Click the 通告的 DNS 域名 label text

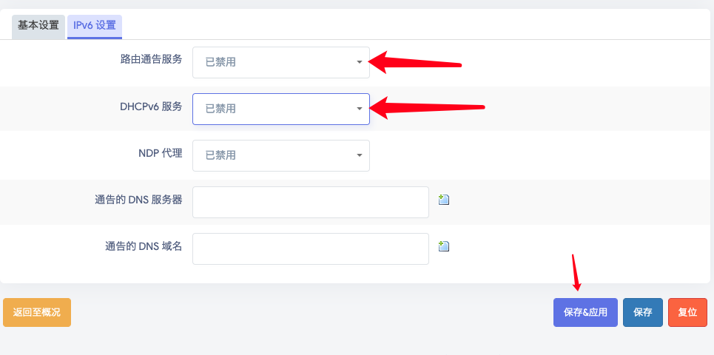tap(144, 246)
